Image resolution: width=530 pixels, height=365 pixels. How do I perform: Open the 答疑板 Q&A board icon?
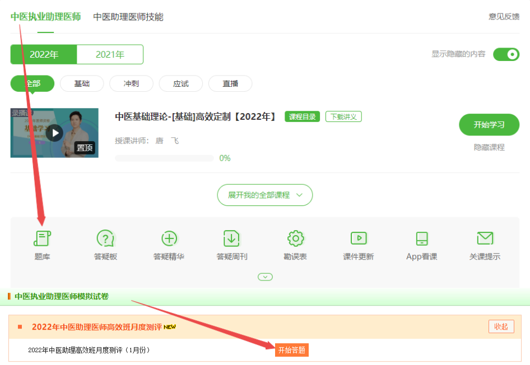(105, 239)
